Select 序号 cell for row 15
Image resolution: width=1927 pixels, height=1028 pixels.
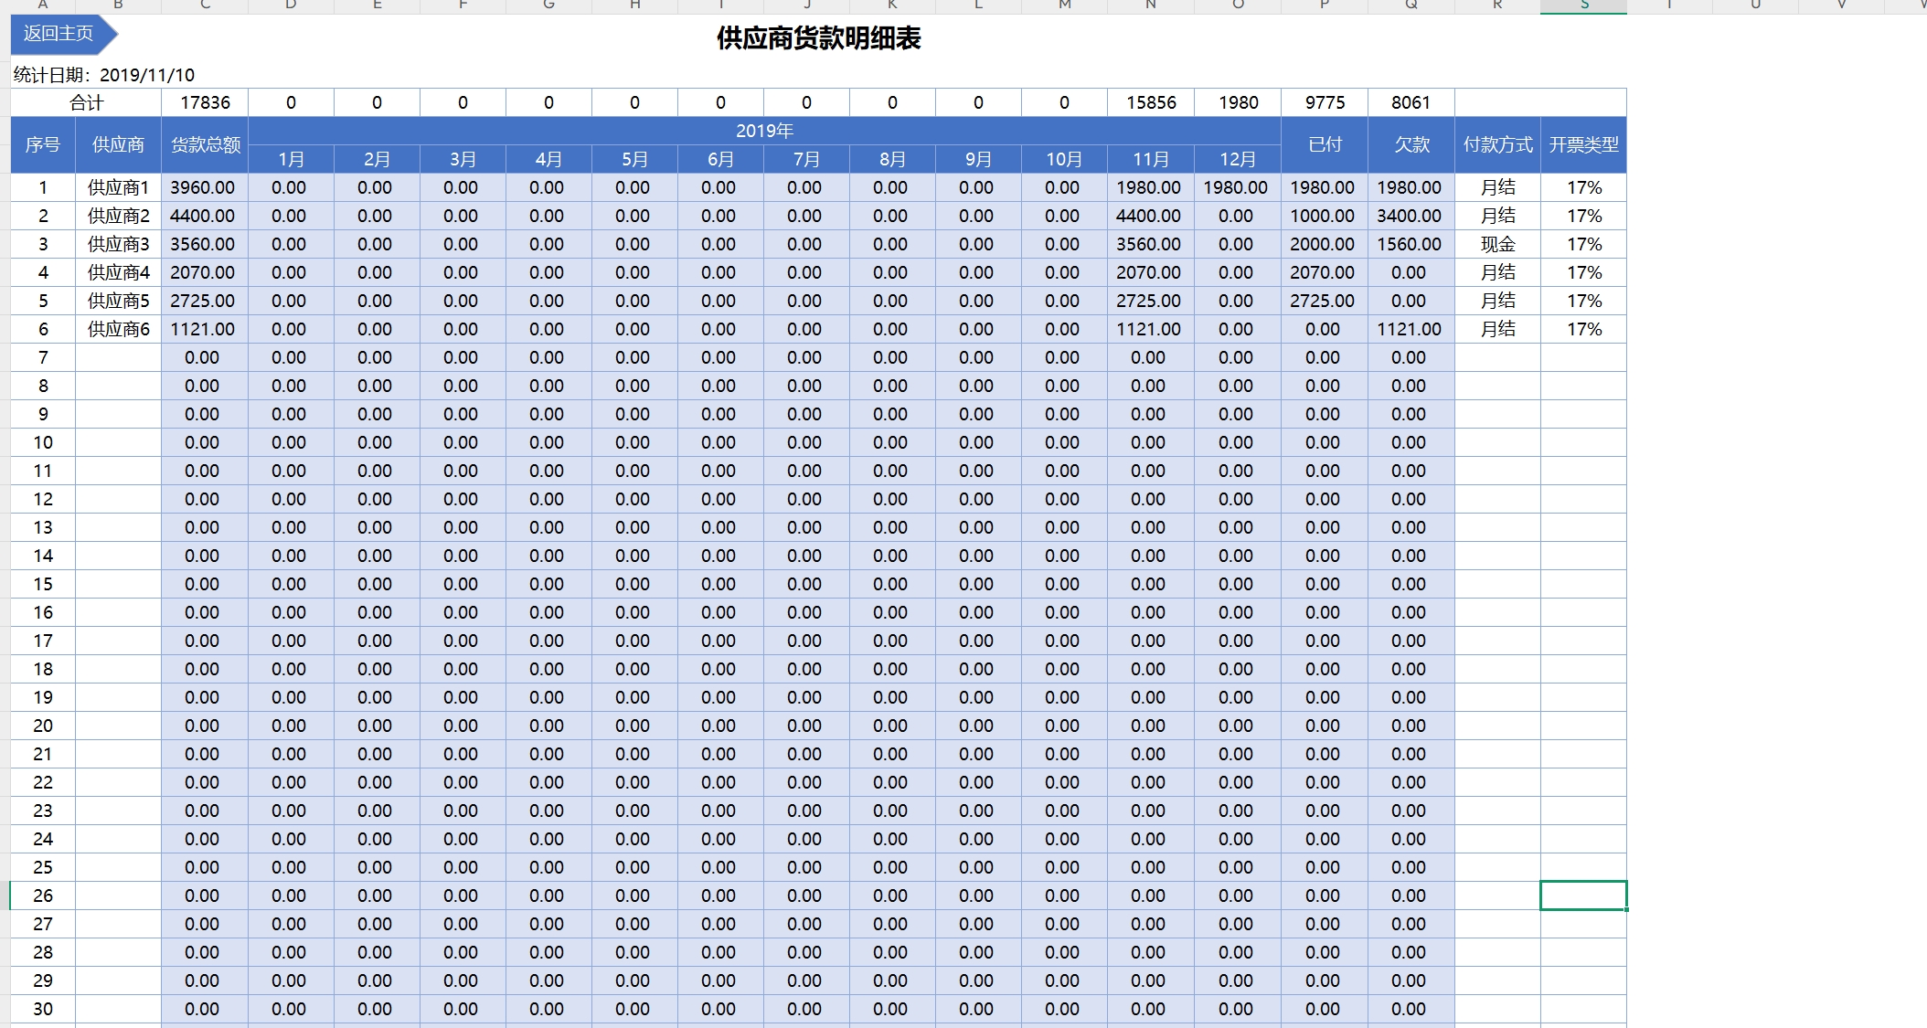[x=43, y=584]
